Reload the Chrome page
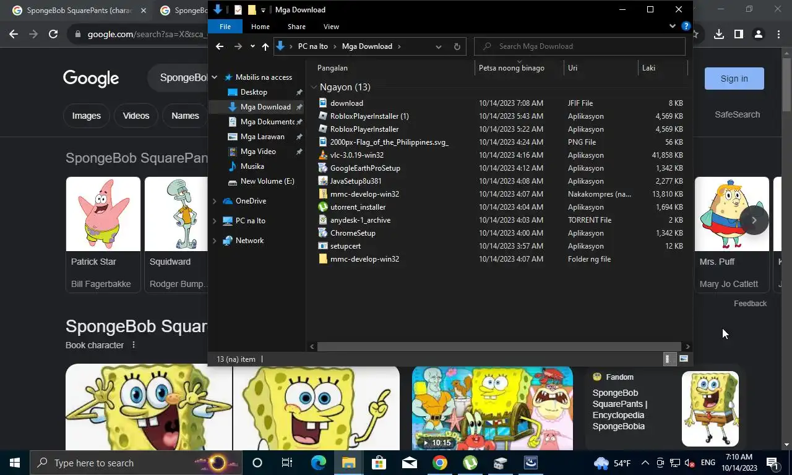 coord(53,34)
